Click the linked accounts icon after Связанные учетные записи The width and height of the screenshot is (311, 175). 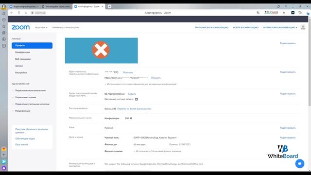137,99
